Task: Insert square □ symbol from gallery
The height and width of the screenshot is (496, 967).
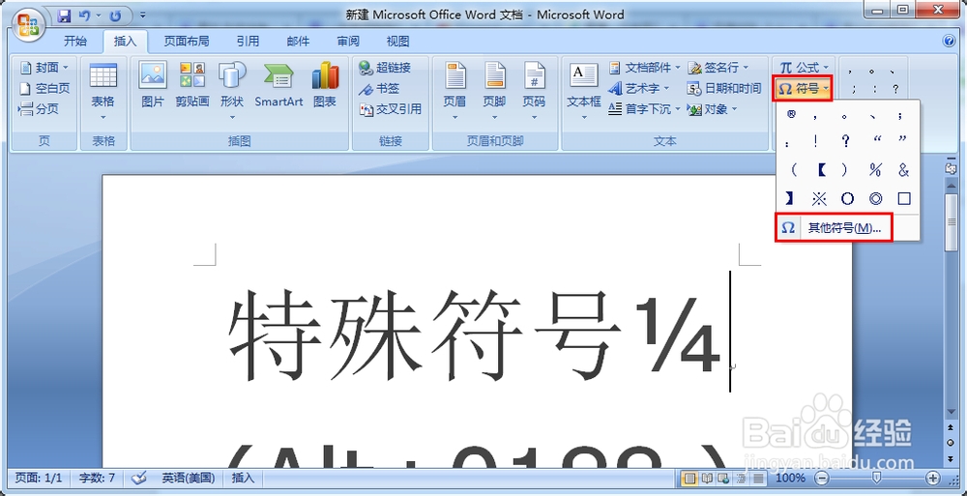Action: tap(904, 198)
